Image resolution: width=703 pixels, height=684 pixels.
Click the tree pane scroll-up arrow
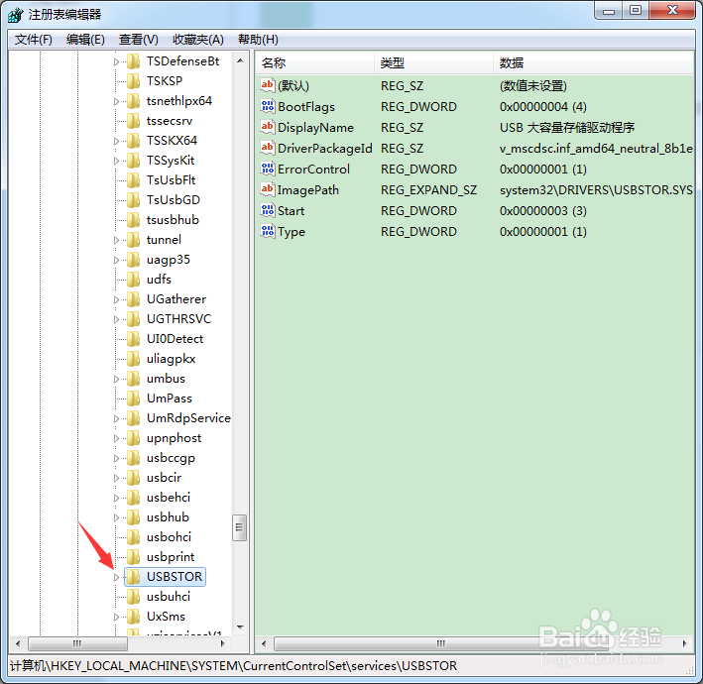(x=240, y=60)
